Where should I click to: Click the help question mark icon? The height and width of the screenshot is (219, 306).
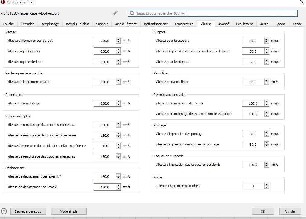point(4,211)
